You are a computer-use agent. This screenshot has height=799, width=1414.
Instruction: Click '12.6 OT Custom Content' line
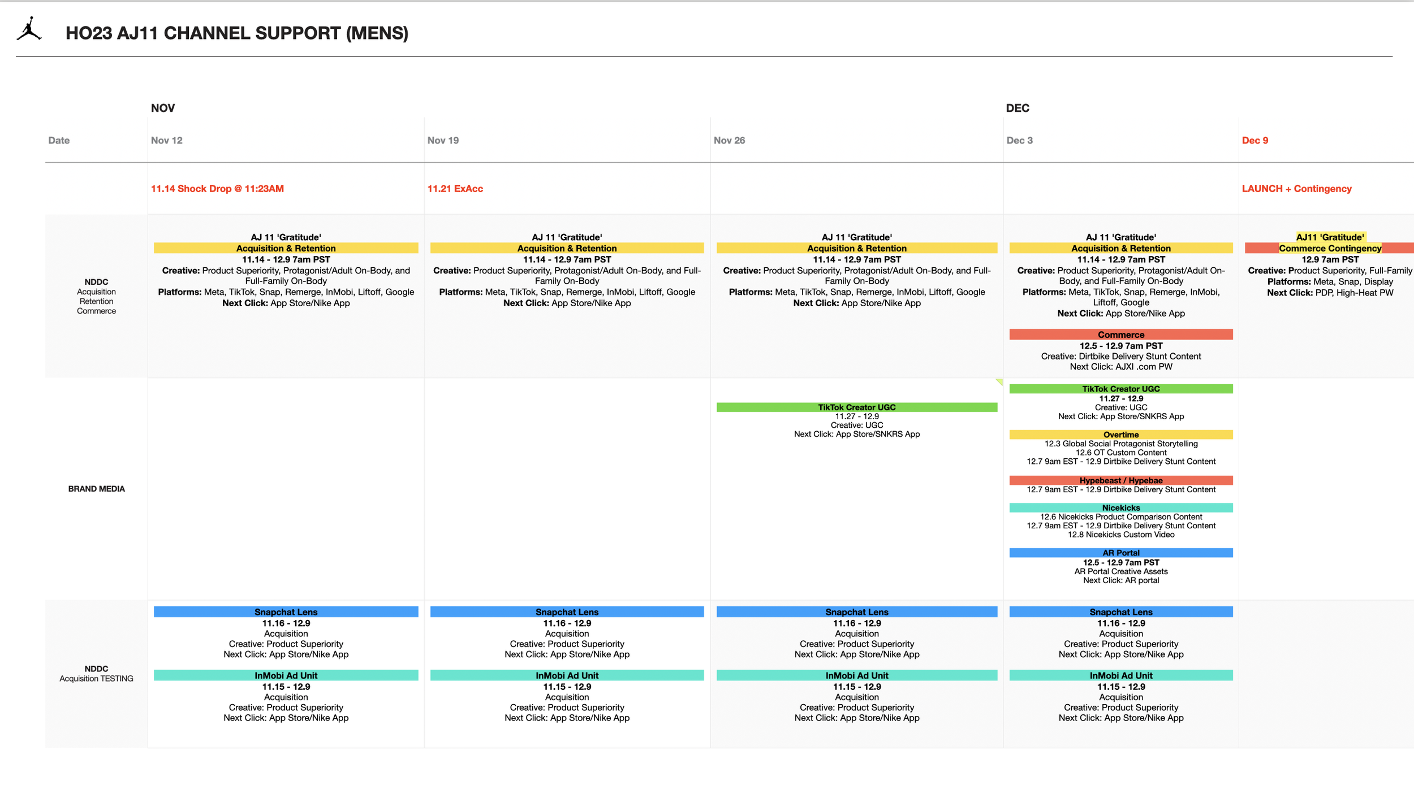pyautogui.click(x=1121, y=453)
